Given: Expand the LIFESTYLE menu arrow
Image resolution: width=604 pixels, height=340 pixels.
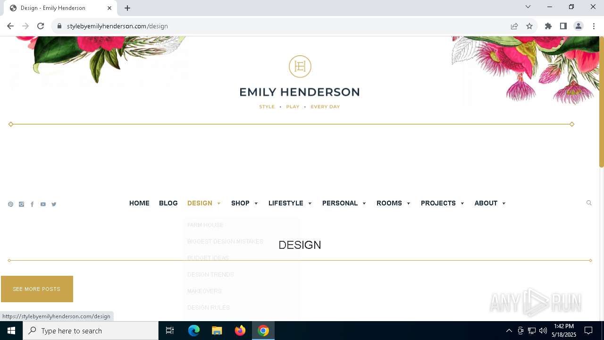Looking at the screenshot, I should [x=310, y=204].
